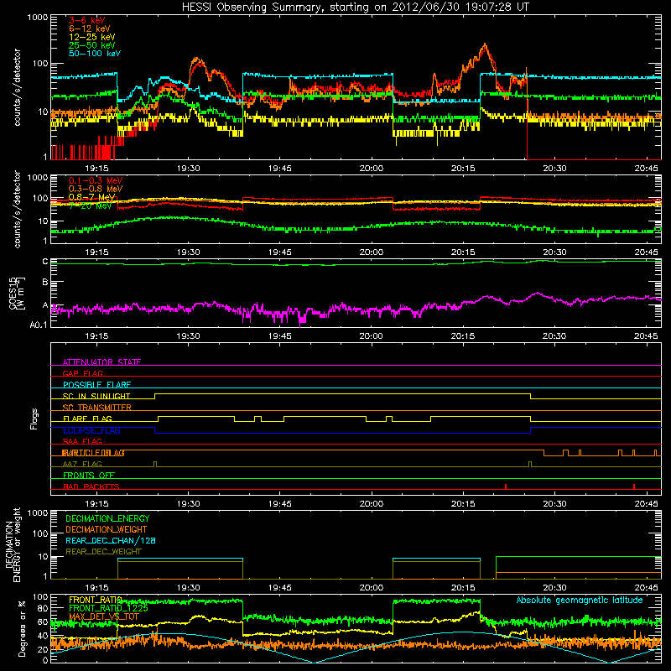Select the DECIMATION_ENERGY legend label
Viewport: 671px width, 671px height.
point(107,518)
